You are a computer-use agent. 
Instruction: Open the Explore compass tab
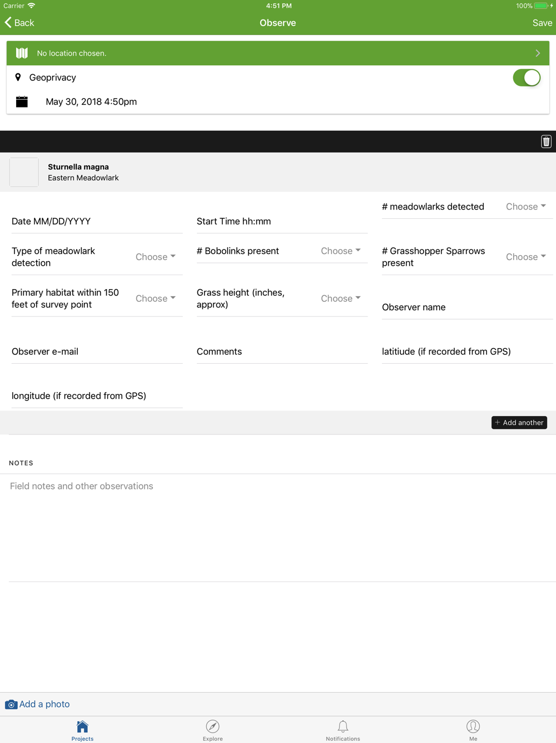(212, 730)
